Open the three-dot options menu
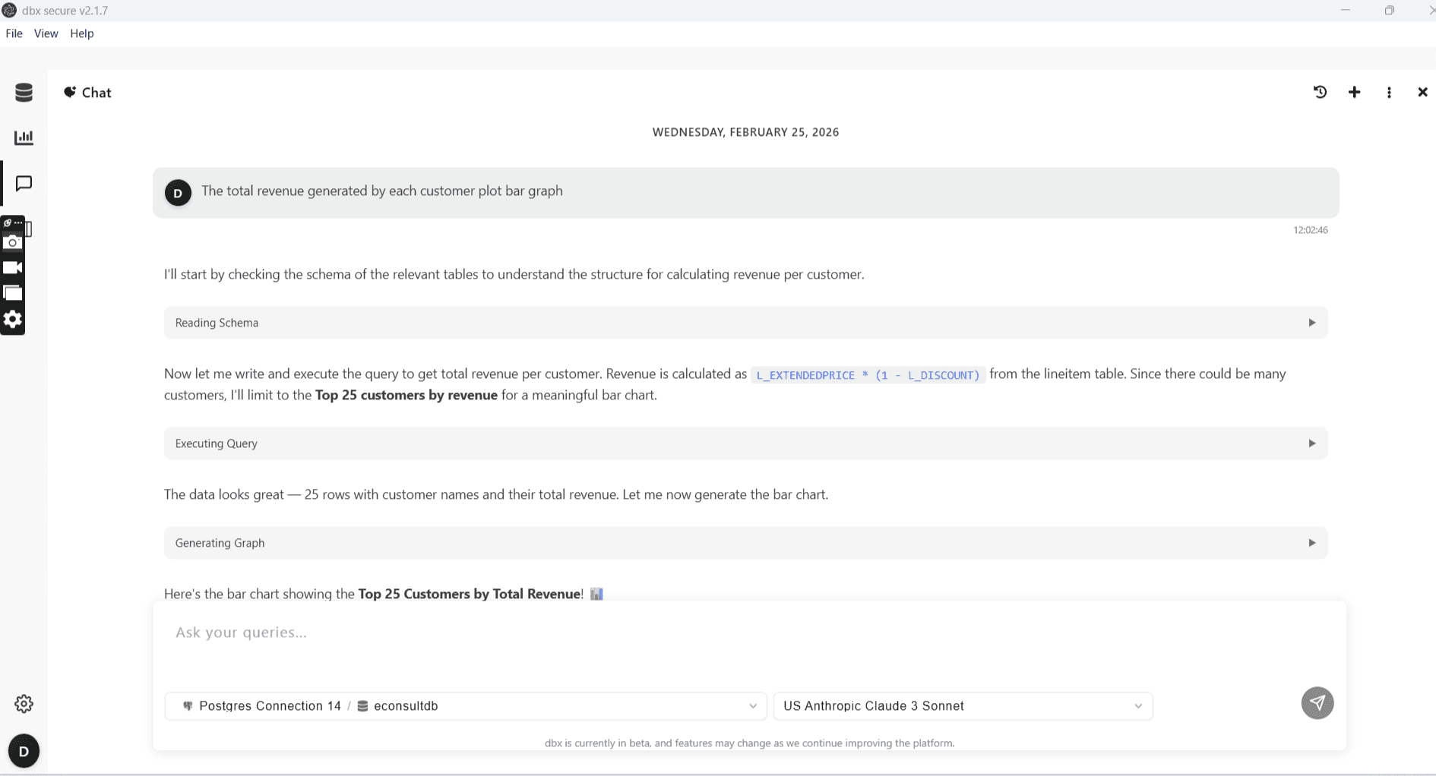1436x776 pixels. [x=1389, y=92]
